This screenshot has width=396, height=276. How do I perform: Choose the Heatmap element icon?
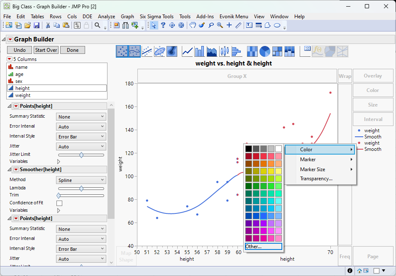click(252, 51)
